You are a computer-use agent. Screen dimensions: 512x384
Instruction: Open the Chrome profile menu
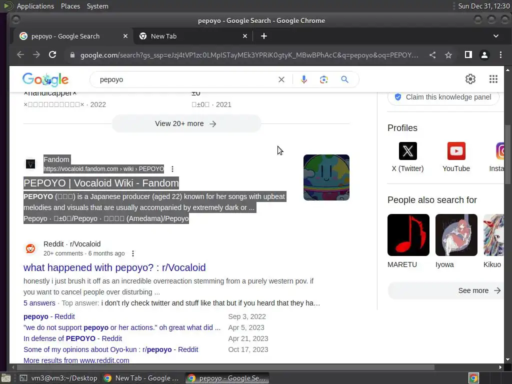point(484,55)
